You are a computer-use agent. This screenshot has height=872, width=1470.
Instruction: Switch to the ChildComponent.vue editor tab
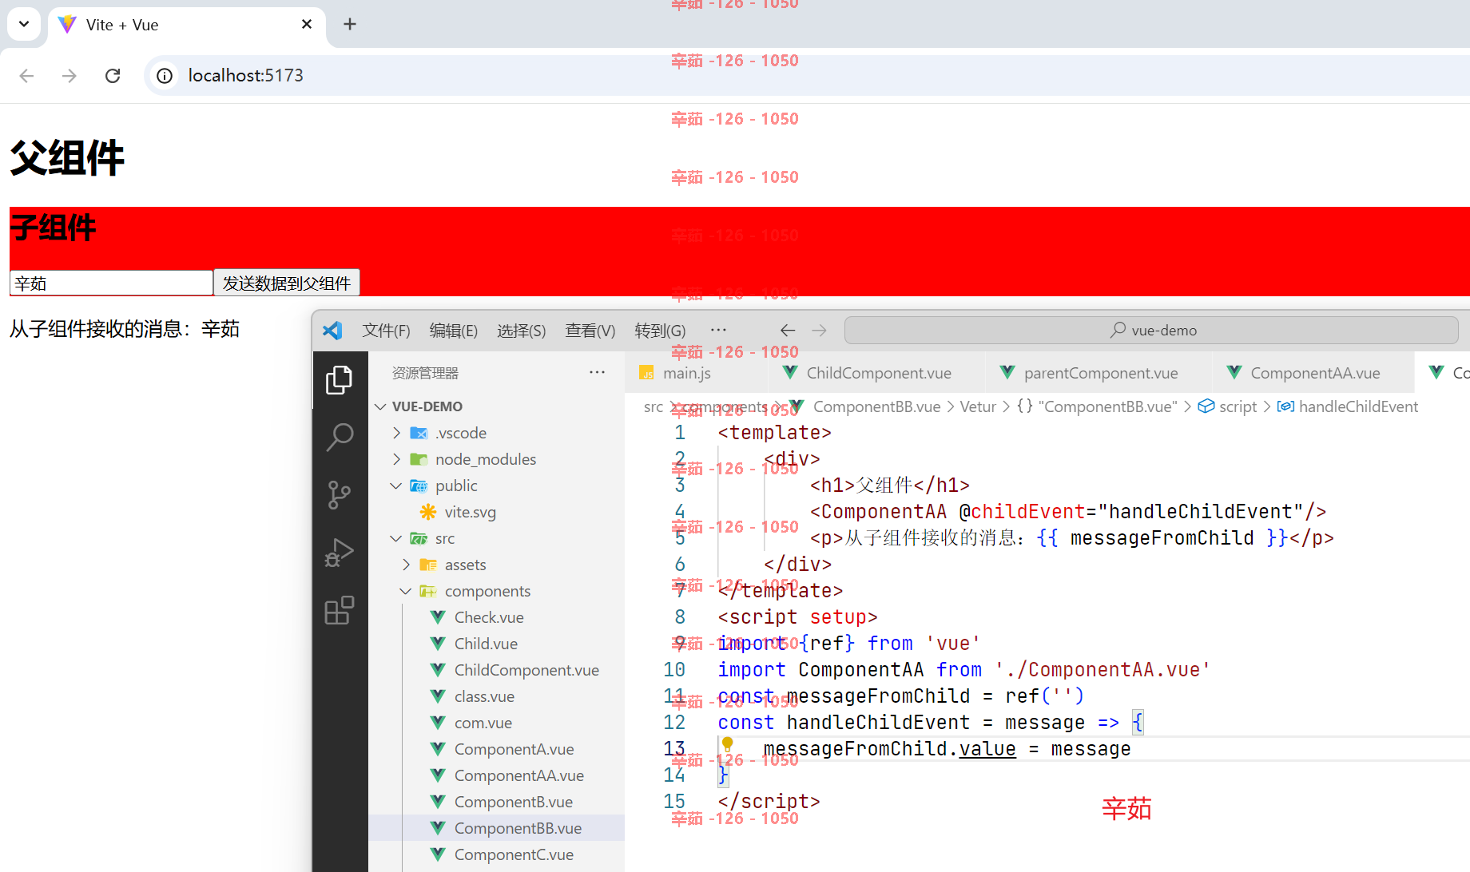point(878,373)
